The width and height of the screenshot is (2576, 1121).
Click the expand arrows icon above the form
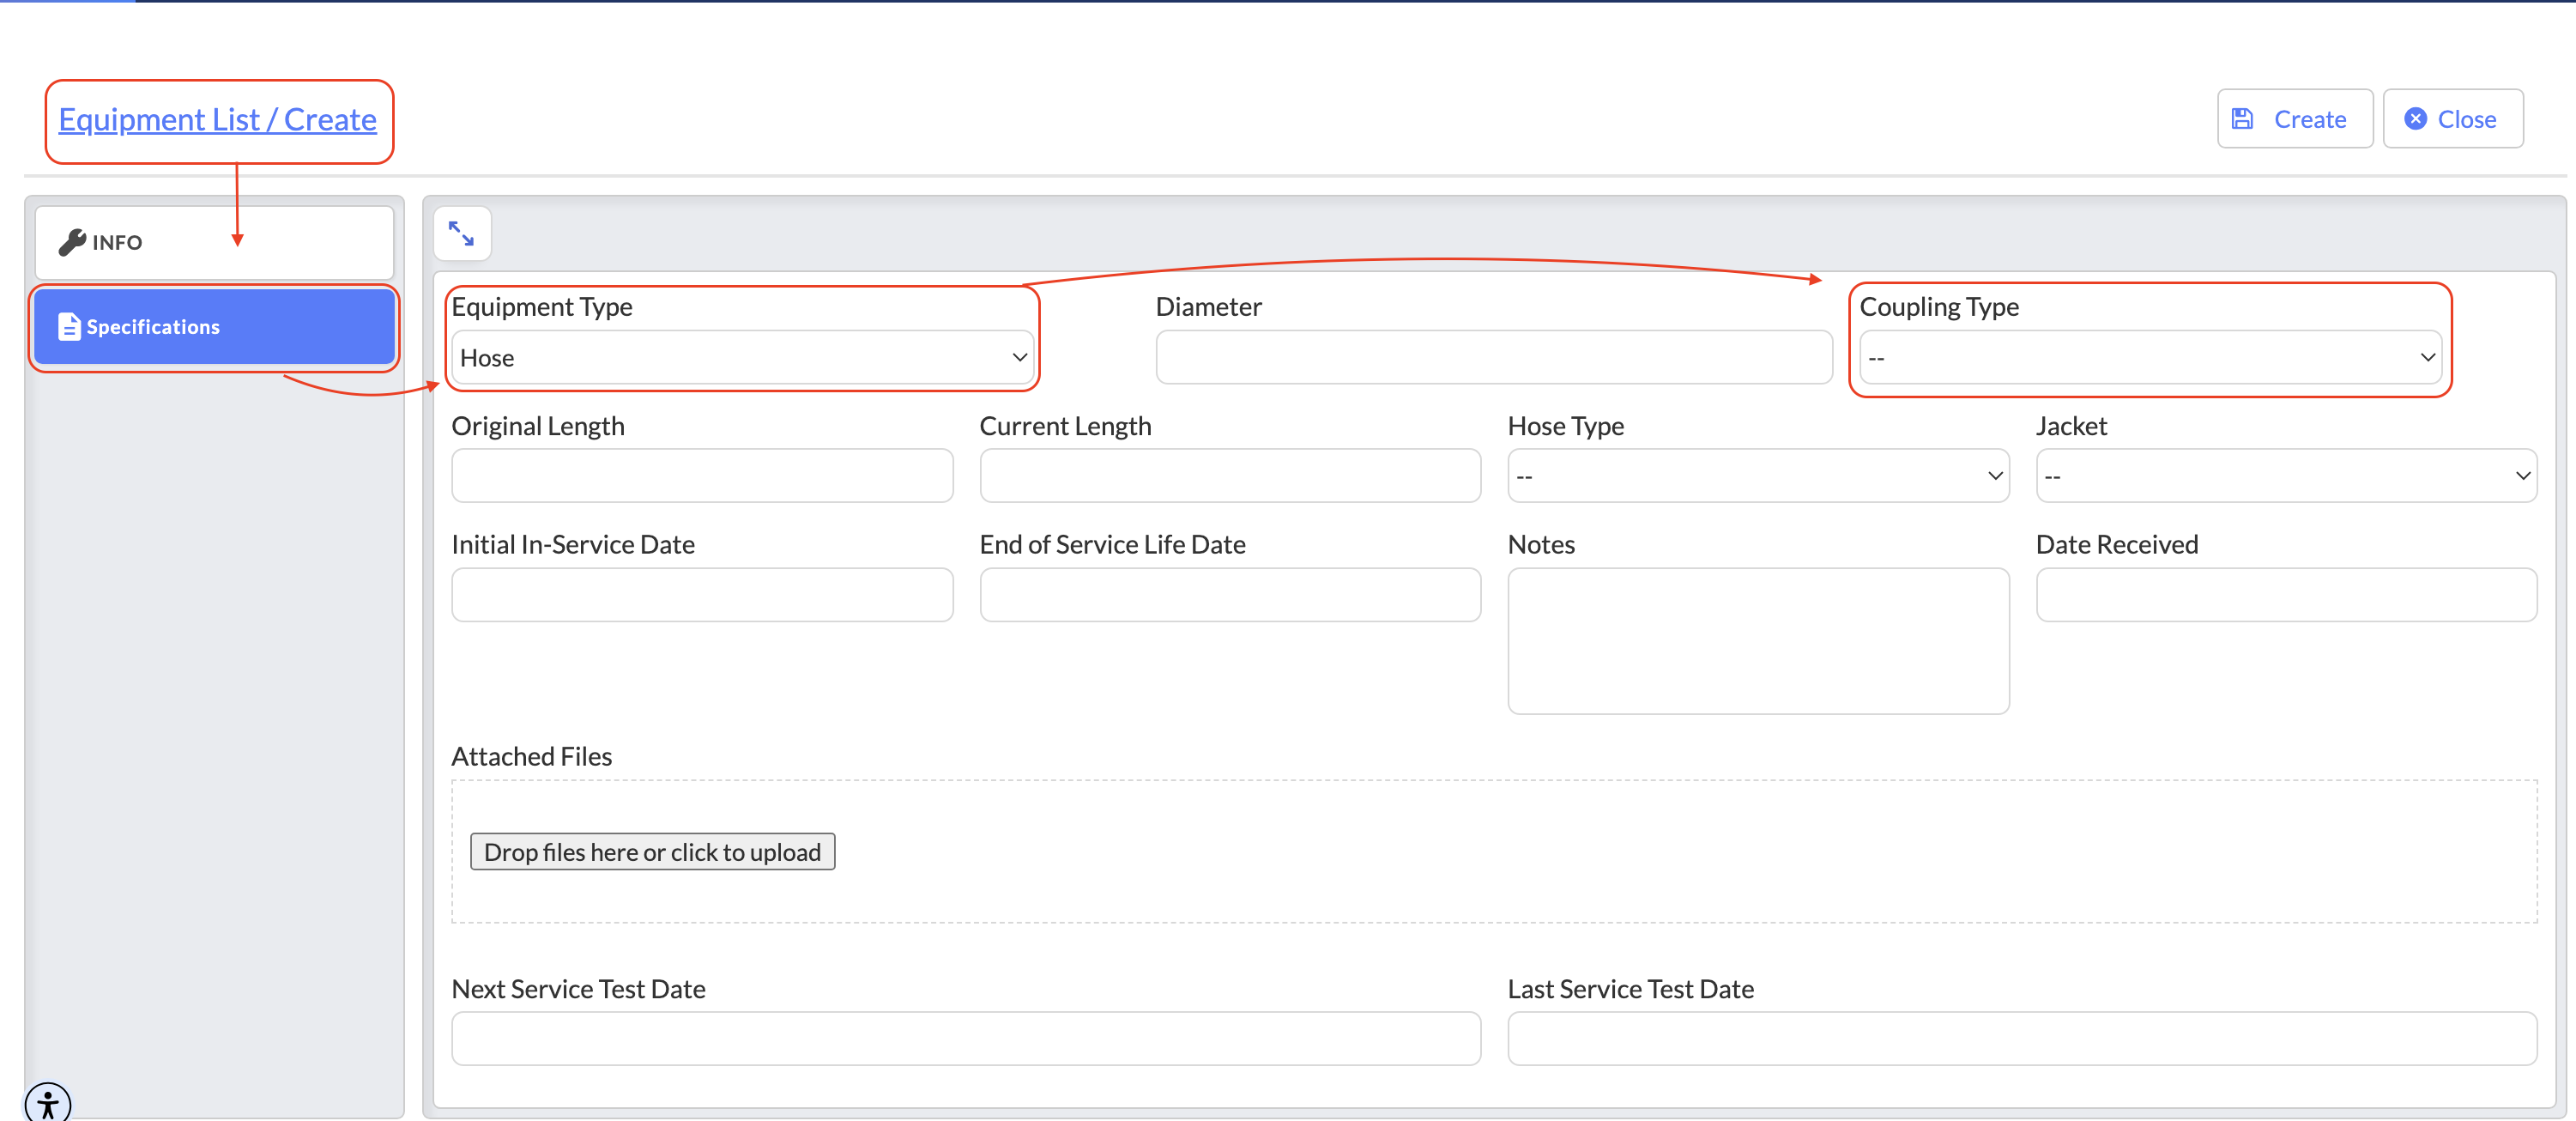click(x=461, y=233)
